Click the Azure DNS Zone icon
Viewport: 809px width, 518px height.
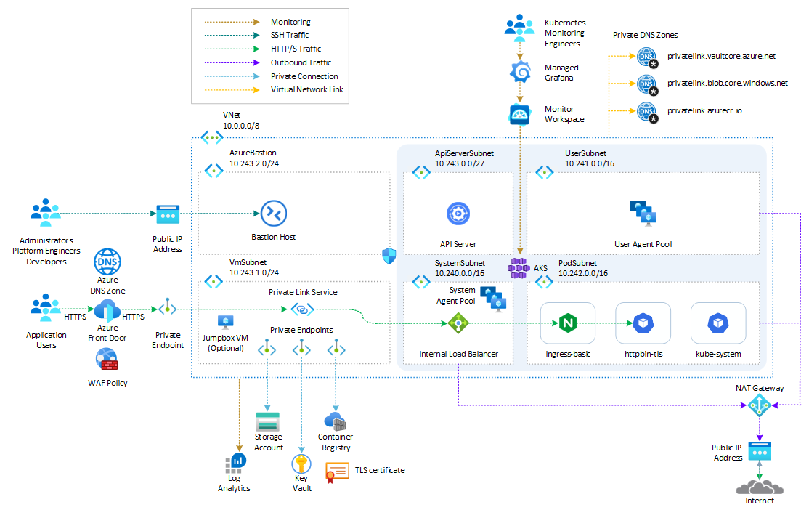[x=109, y=263]
